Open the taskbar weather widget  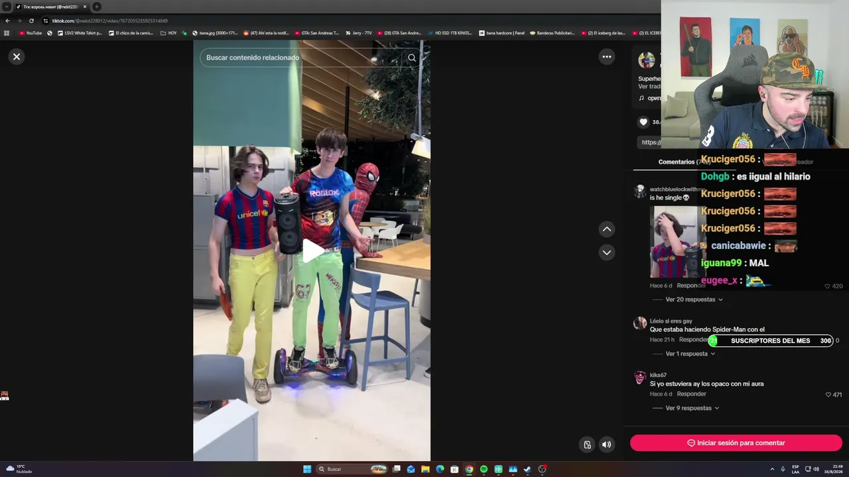click(x=20, y=469)
